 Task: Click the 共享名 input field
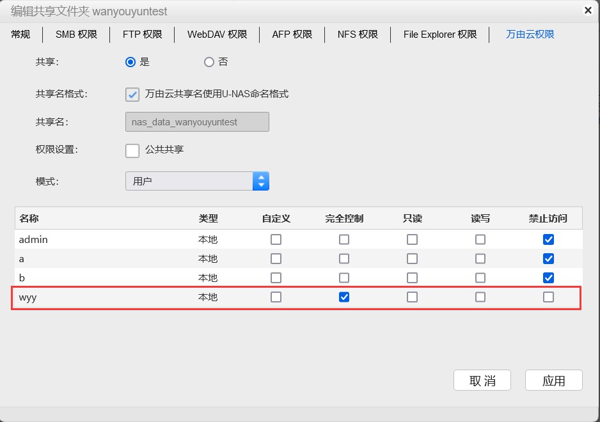pyautogui.click(x=197, y=122)
